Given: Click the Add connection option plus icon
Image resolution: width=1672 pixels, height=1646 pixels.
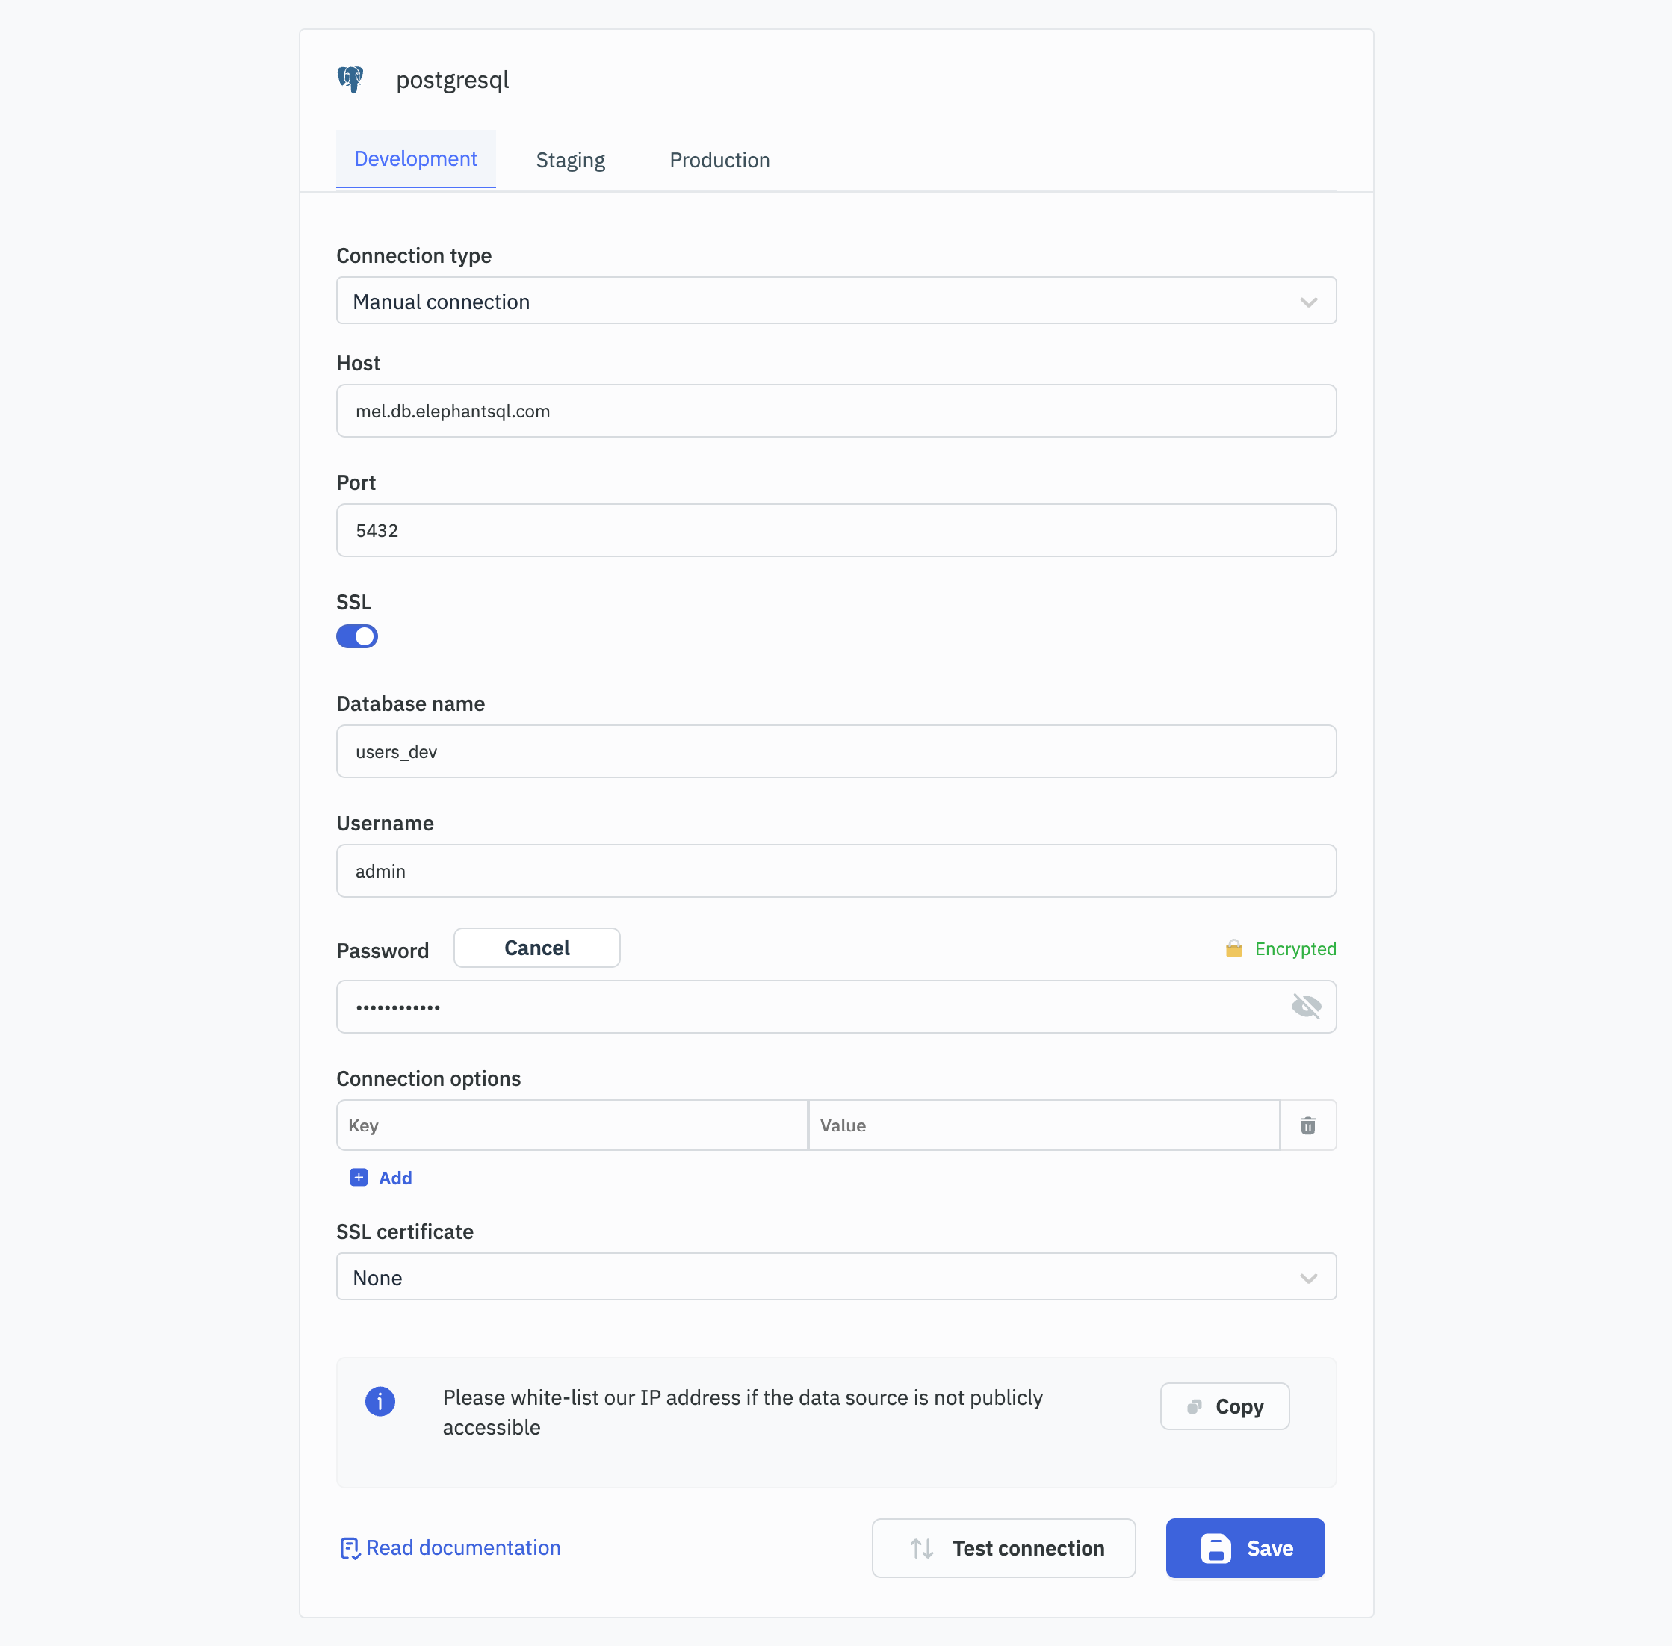Looking at the screenshot, I should coord(357,1177).
